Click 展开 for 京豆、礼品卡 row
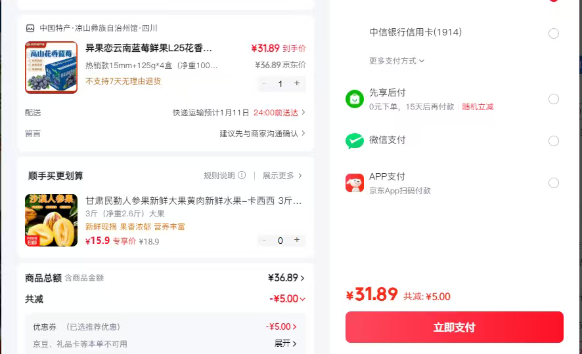 286,344
